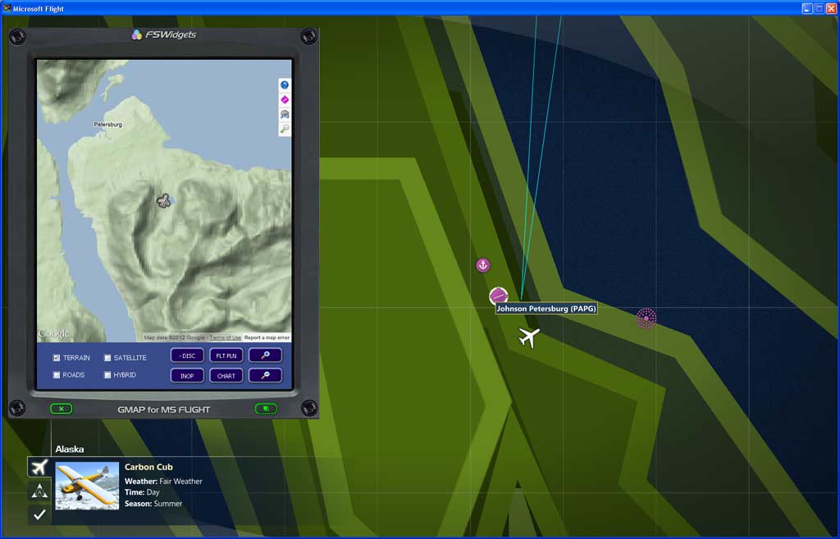Click the INOP button
Viewport: 840px width, 539px height.
(187, 376)
